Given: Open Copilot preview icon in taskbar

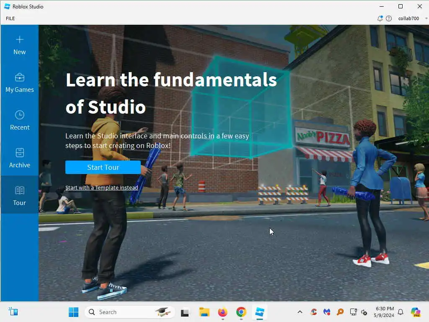Looking at the screenshot, I should click(x=416, y=312).
